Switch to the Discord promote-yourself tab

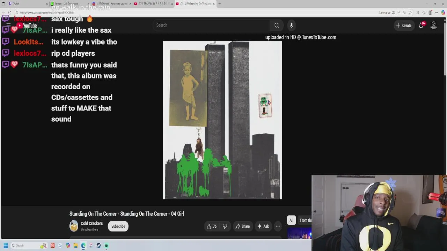tap(112, 3)
